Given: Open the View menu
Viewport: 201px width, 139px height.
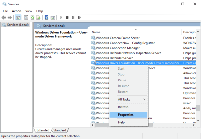Looking at the screenshot, I should [29, 11].
